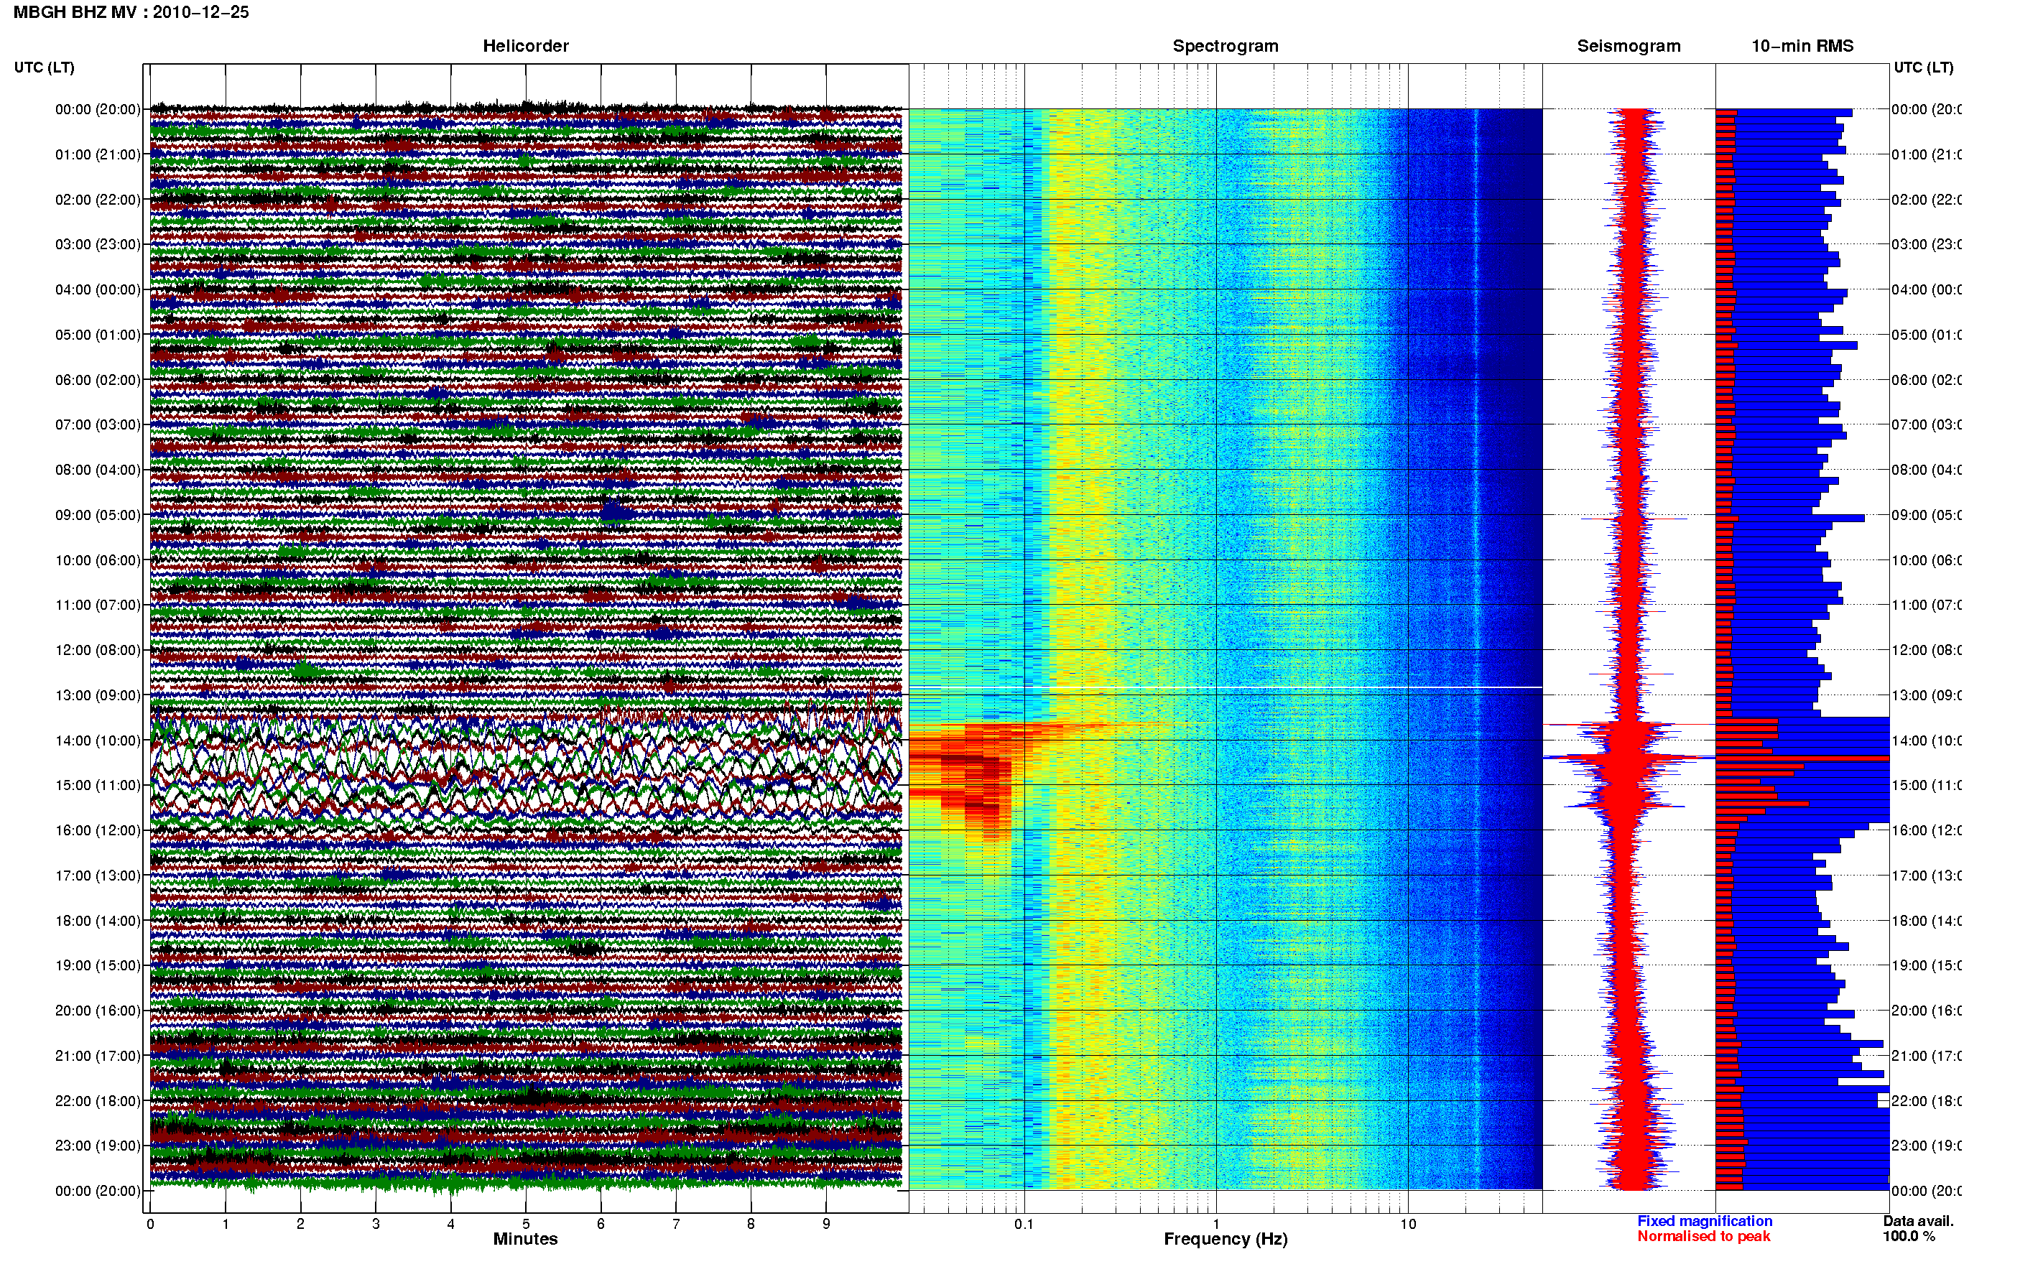Click the 0.1 frequency tick label
This screenshot has height=1277, width=2043.
[1024, 1224]
